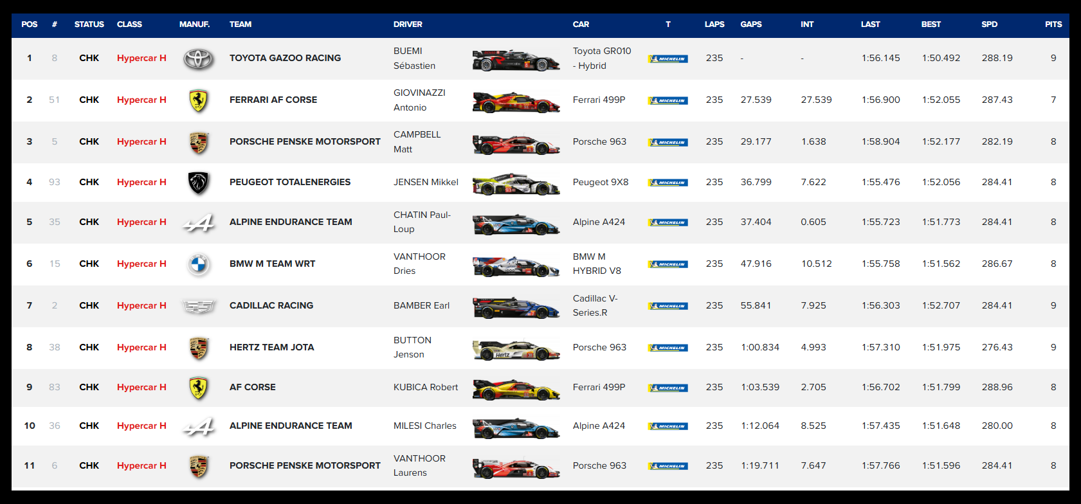This screenshot has width=1081, height=504.
Task: Select the team name CADILLAC RACING
Action: pyautogui.click(x=271, y=306)
